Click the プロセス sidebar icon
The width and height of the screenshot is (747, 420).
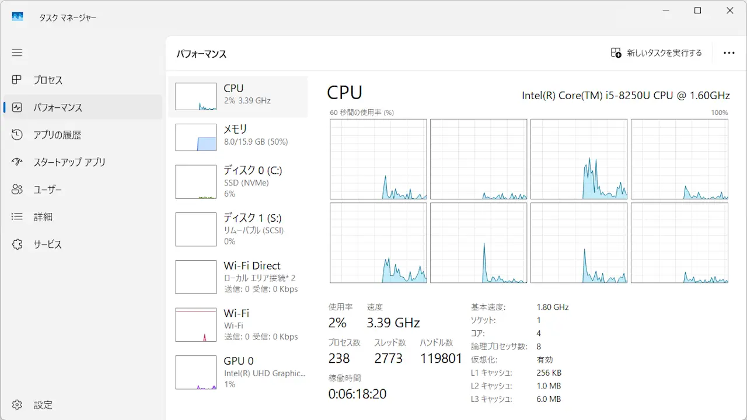coord(17,80)
